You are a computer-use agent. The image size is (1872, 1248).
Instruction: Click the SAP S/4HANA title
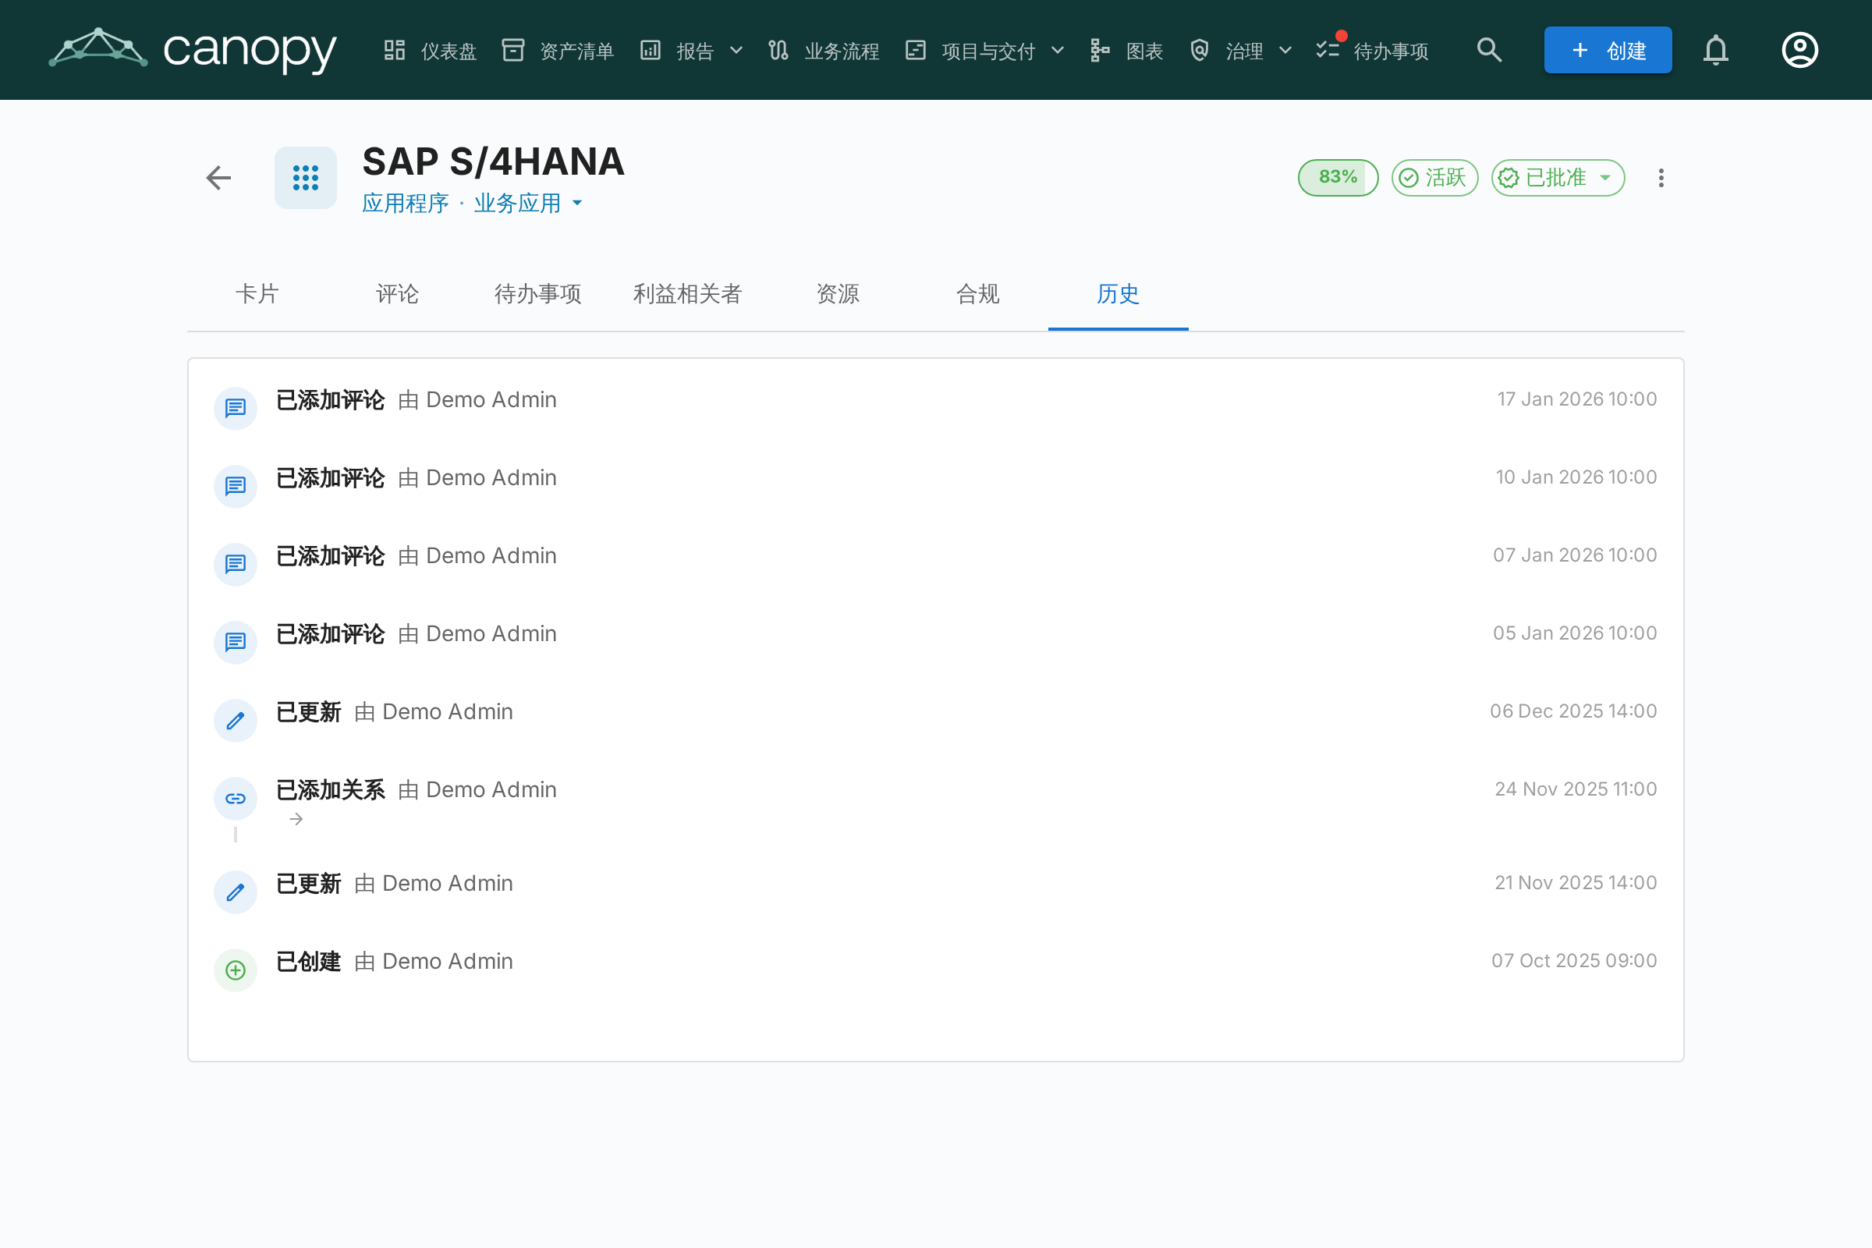point(494,161)
